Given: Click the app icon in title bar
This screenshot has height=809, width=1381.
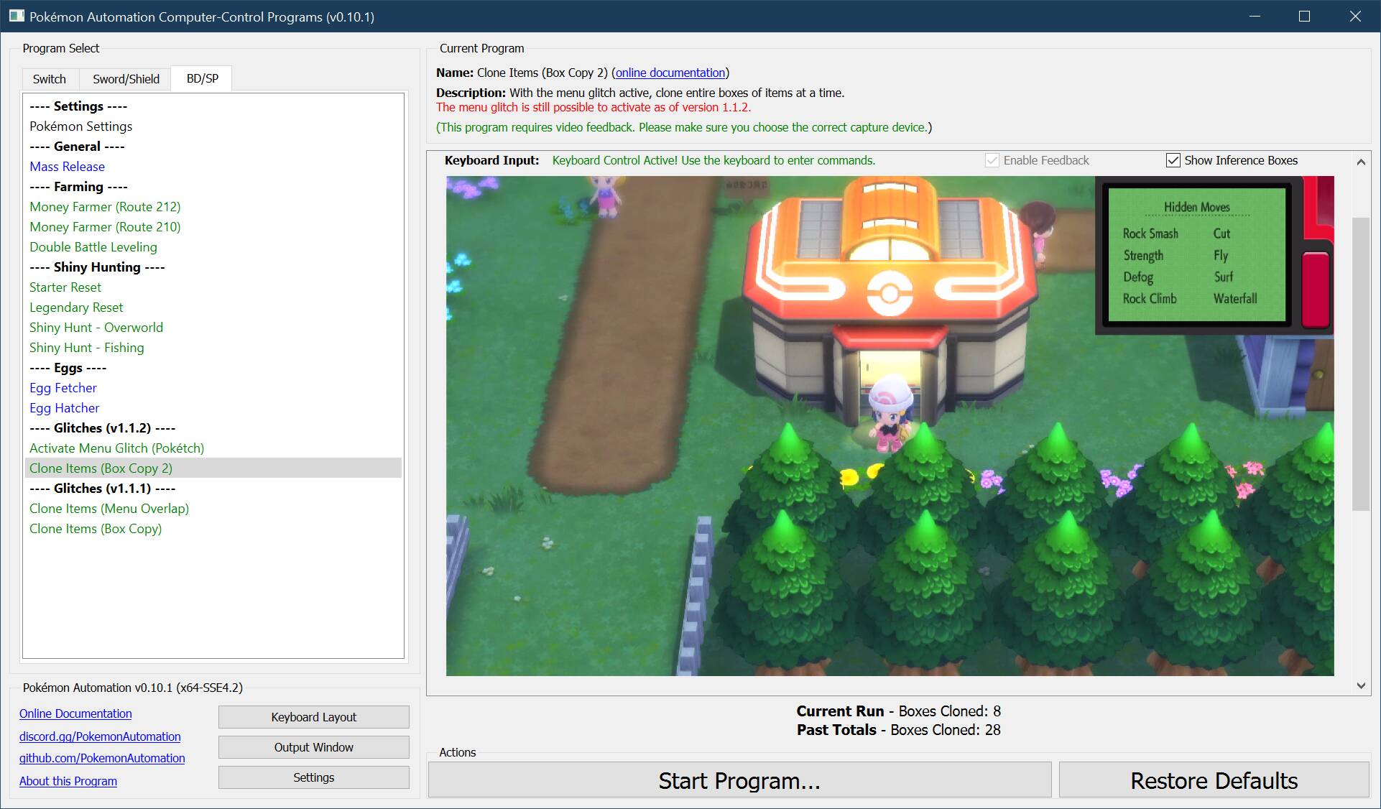Looking at the screenshot, I should (16, 16).
